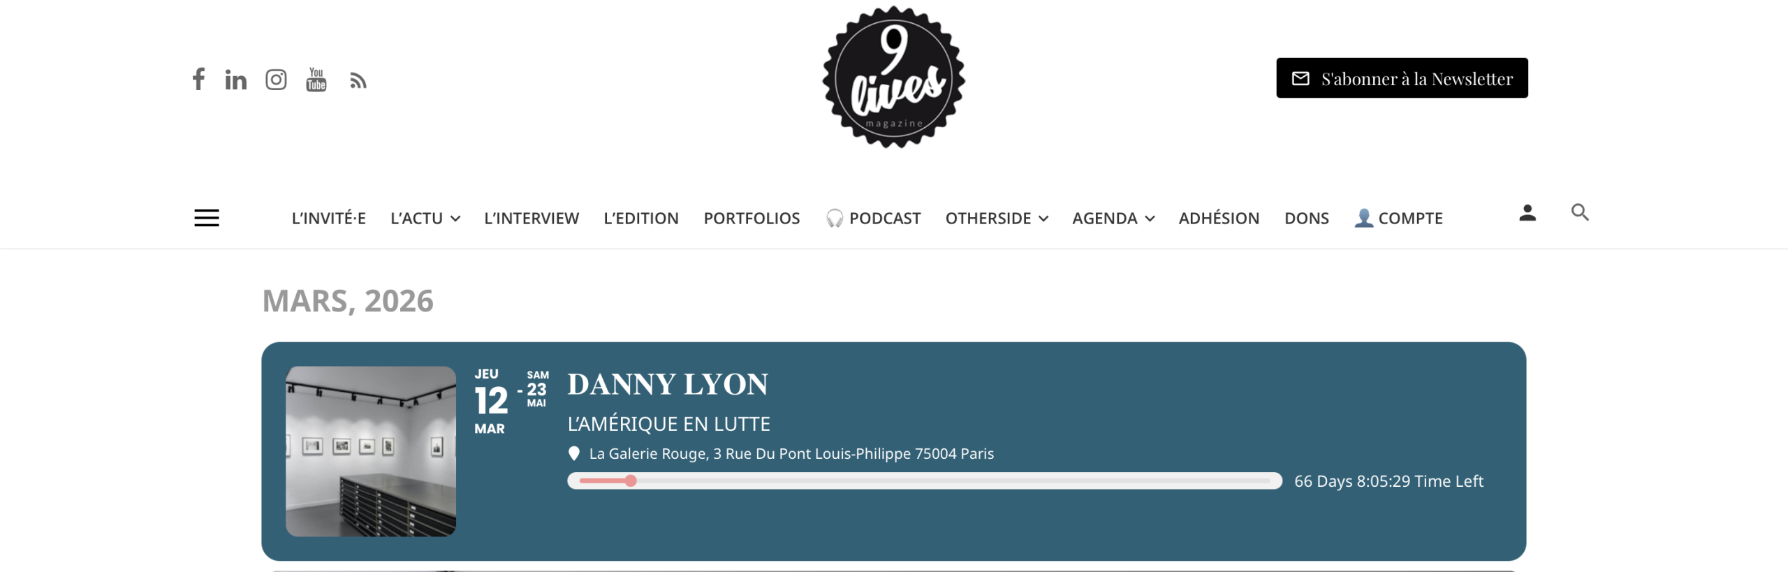Viewport: 1788px width, 572px height.
Task: Open the PODCAST section
Action: pos(873,219)
